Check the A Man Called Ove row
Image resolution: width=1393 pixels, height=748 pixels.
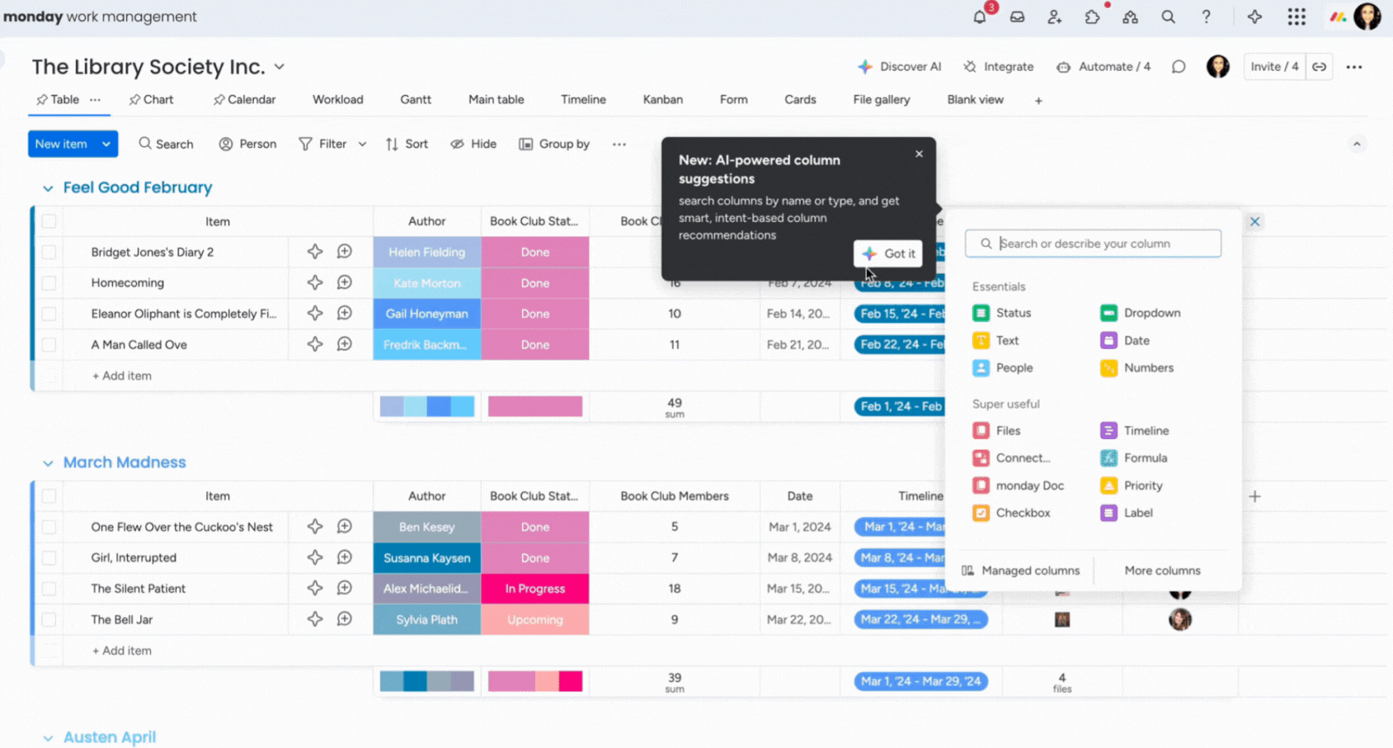click(x=49, y=345)
